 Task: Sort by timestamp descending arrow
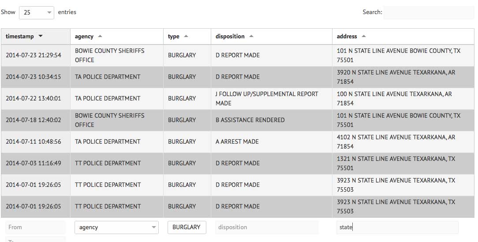click(41, 36)
